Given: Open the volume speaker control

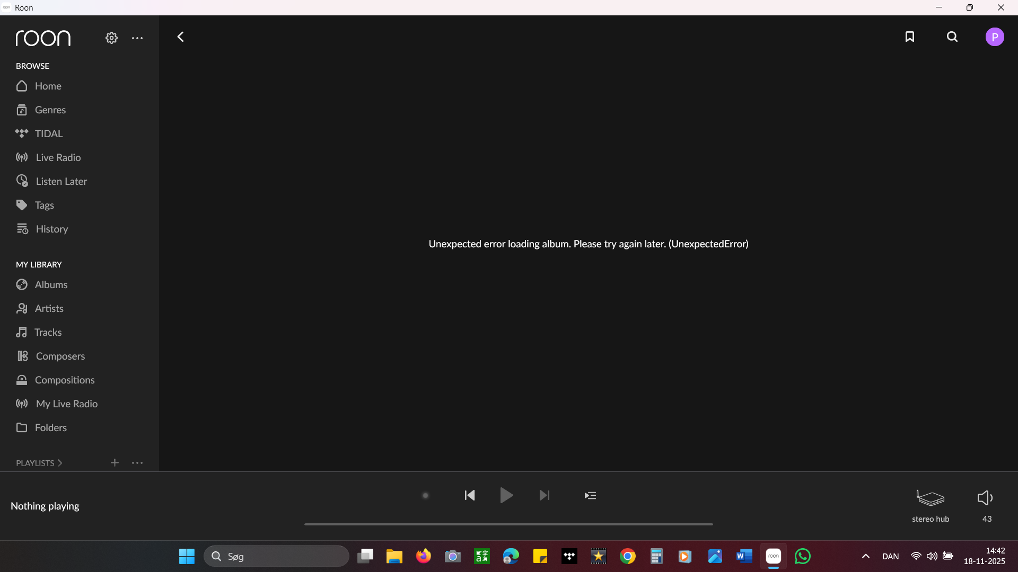Looking at the screenshot, I should (985, 498).
